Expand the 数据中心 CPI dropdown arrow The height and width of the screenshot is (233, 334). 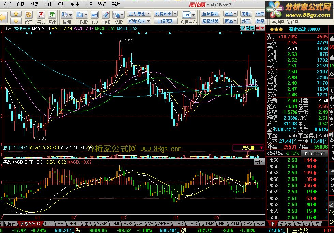tap(194, 15)
